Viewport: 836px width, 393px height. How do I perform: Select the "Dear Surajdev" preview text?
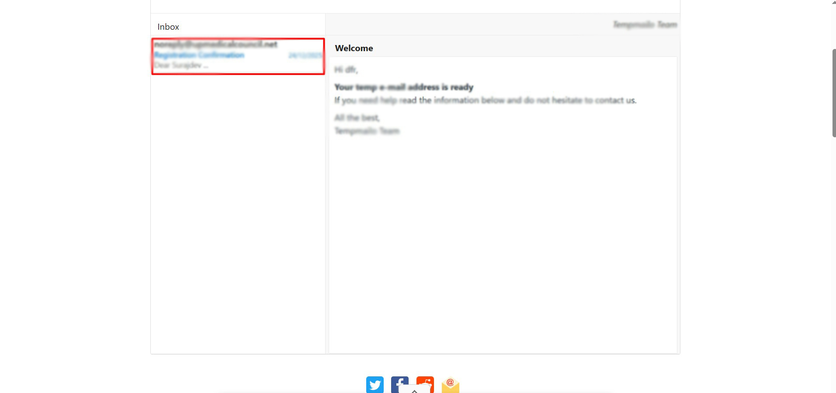[x=181, y=66]
